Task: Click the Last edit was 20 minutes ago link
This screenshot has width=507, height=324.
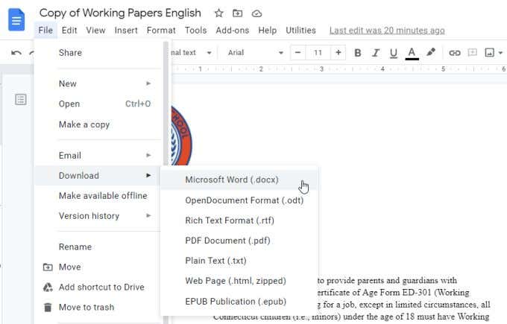Action: [387, 31]
